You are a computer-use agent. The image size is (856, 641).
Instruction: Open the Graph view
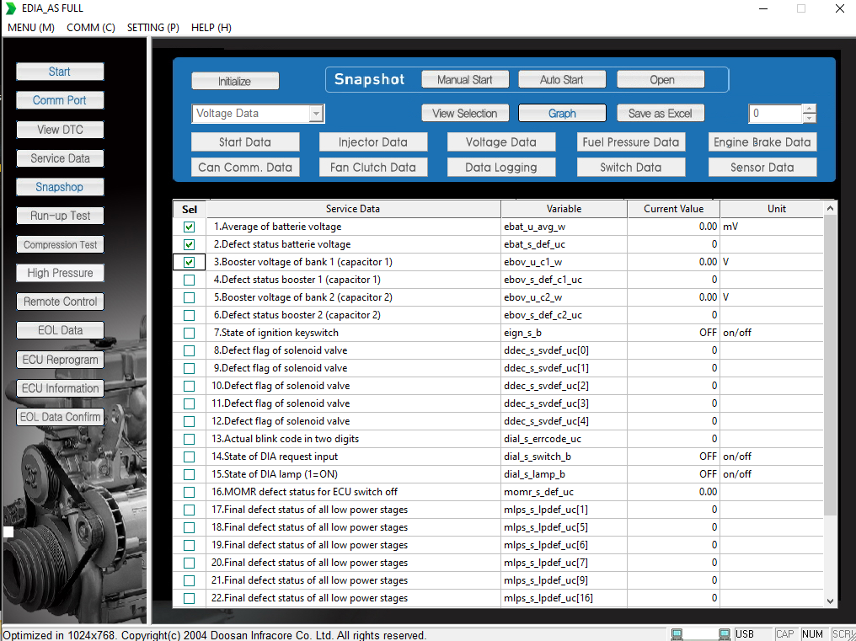coord(562,114)
